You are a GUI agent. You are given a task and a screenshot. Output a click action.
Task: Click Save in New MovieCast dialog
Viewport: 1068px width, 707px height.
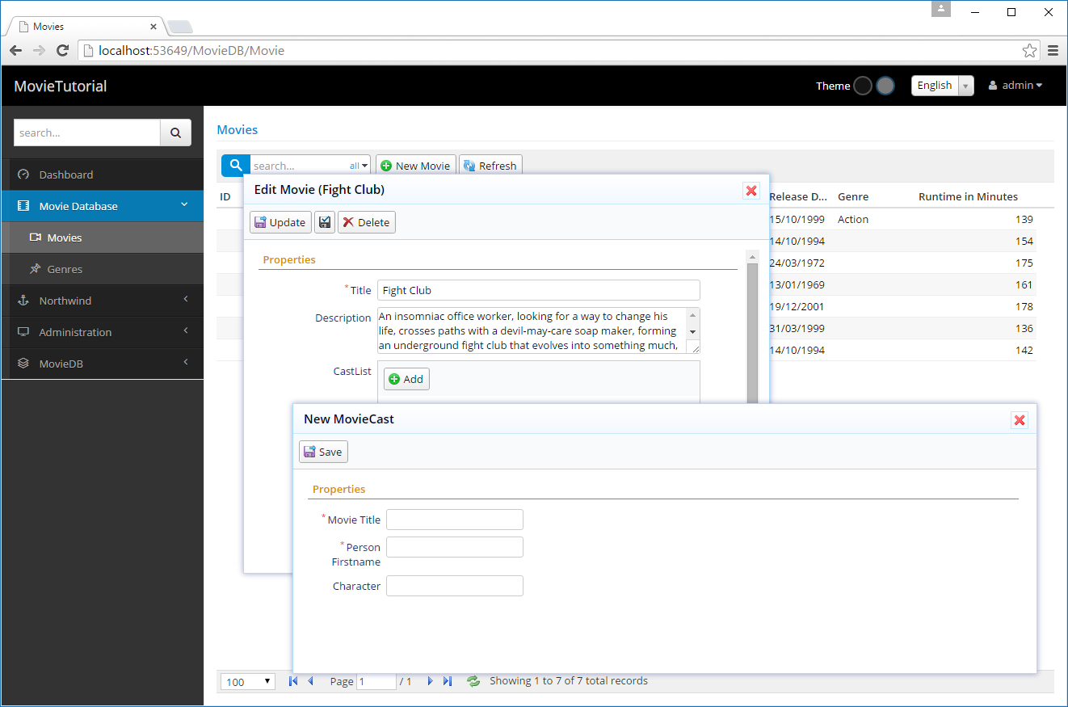(323, 452)
